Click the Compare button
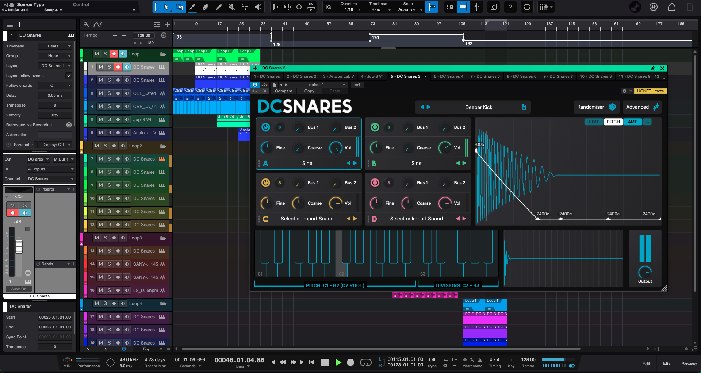Viewport: 701px width, 373px height. pyautogui.click(x=283, y=91)
